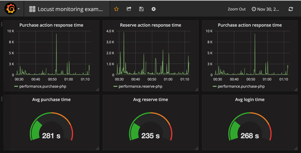The height and width of the screenshot is (153, 301).
Task: Click the 01:10 time label in Reserve graph
Action: point(185,79)
